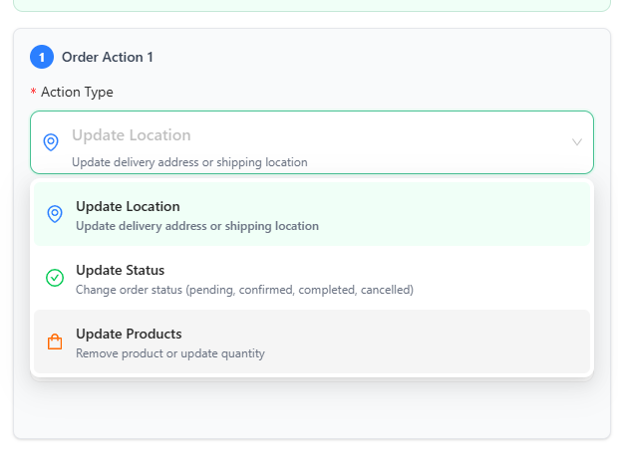Collapse the list using the Action Type chevron arrow
Viewport: 618px width, 454px height.
pyautogui.click(x=576, y=142)
